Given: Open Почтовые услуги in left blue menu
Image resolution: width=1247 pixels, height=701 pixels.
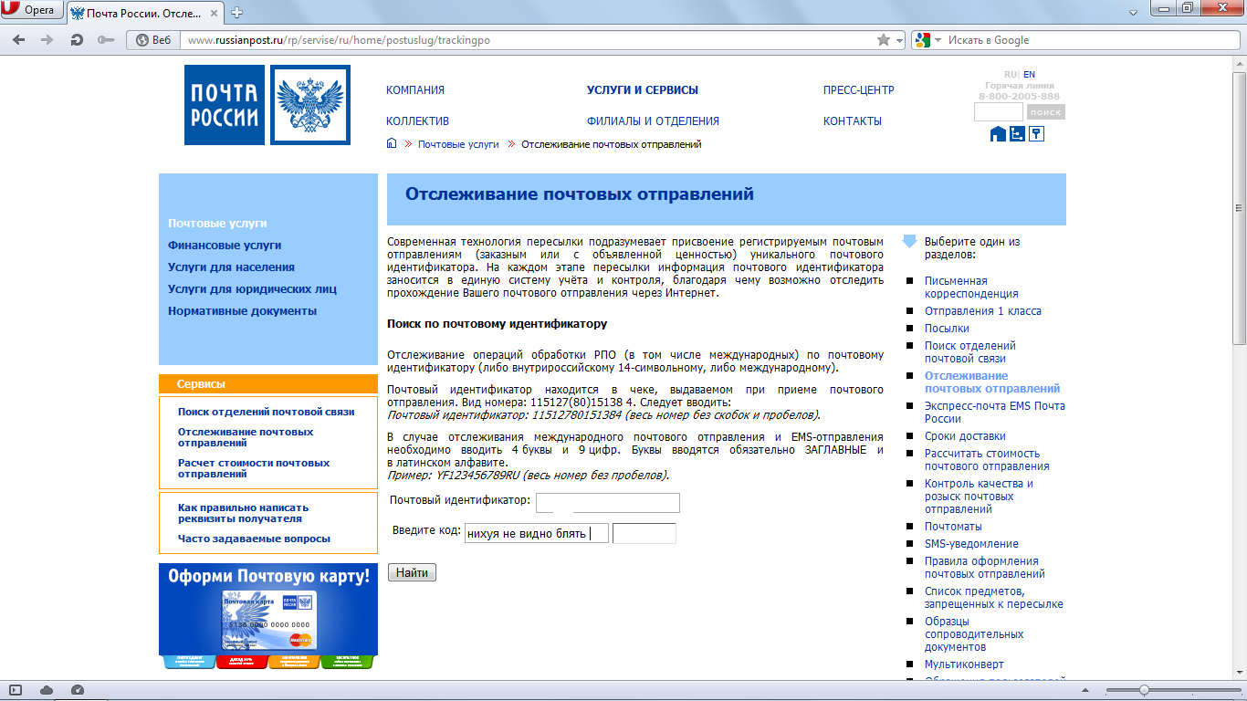Looking at the screenshot, I should point(217,224).
